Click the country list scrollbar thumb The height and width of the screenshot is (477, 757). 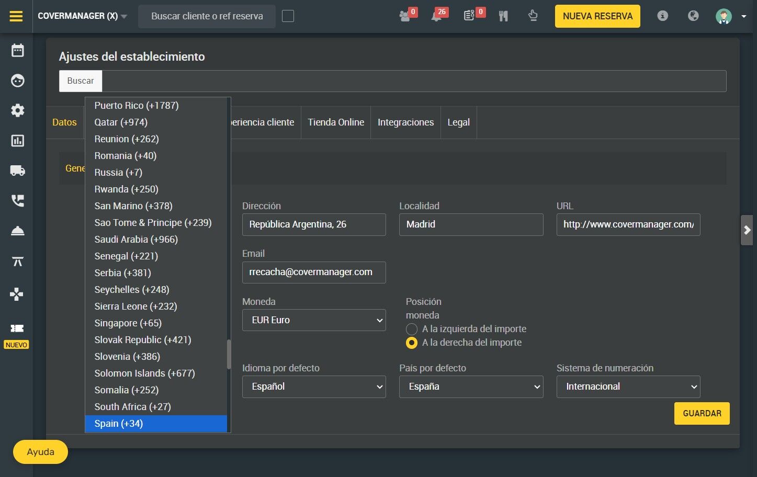tap(229, 354)
